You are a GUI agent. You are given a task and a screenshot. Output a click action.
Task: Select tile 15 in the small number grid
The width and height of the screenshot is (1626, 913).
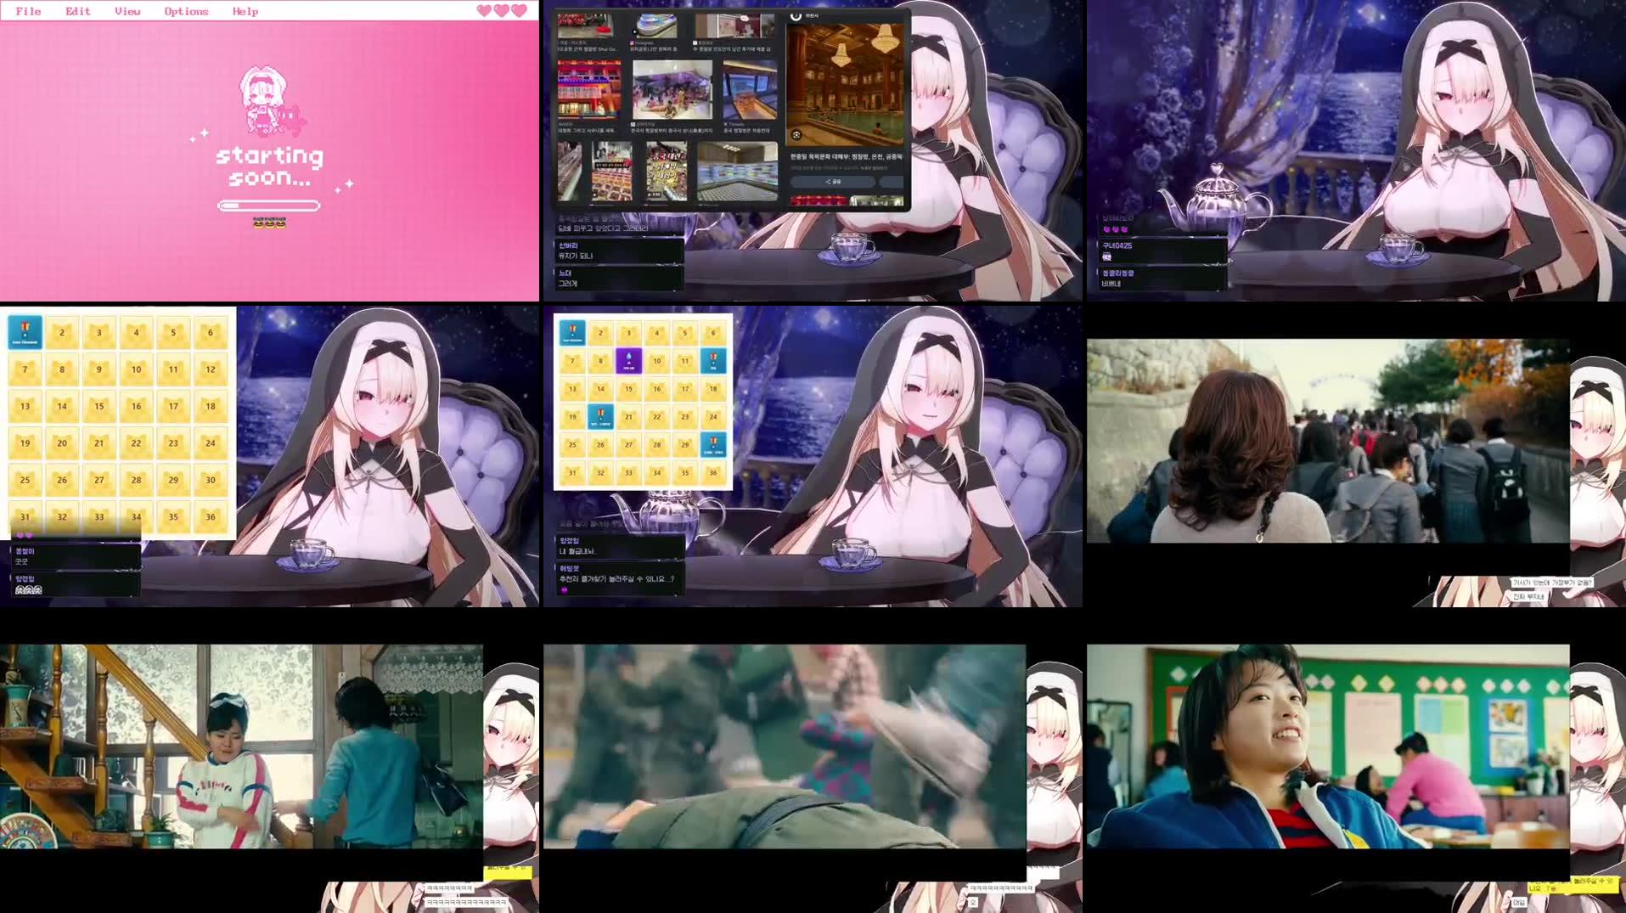point(628,389)
